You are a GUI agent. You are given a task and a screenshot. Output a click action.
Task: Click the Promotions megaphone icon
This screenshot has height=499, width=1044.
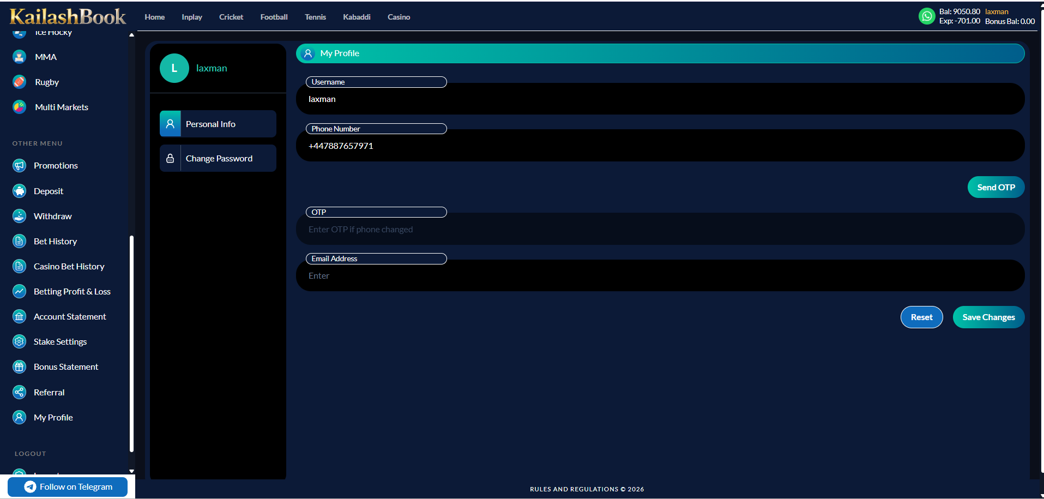(x=19, y=165)
